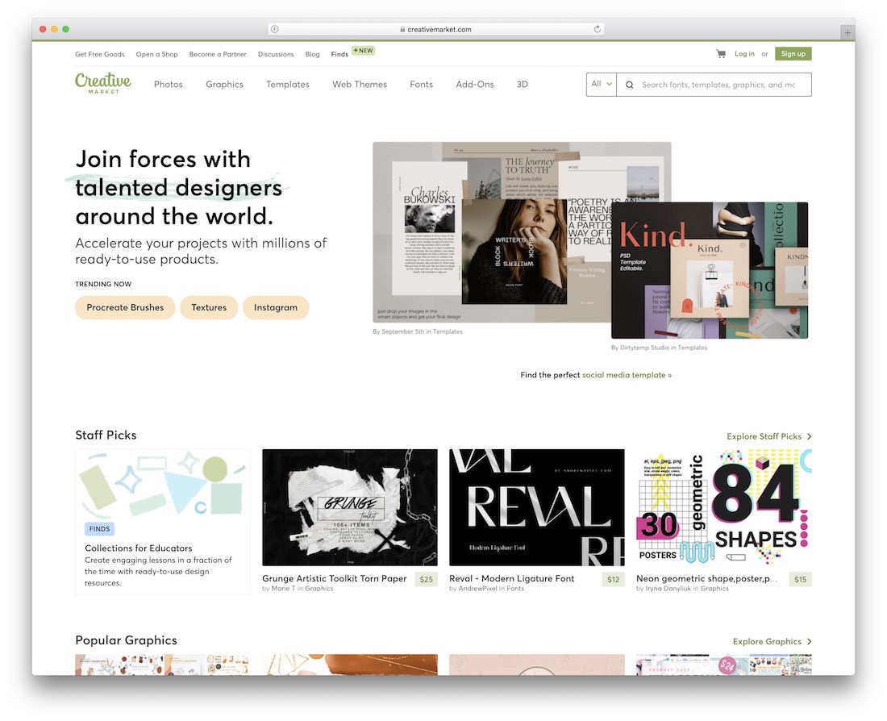
Task: Click the Log in link
Action: pyautogui.click(x=744, y=54)
